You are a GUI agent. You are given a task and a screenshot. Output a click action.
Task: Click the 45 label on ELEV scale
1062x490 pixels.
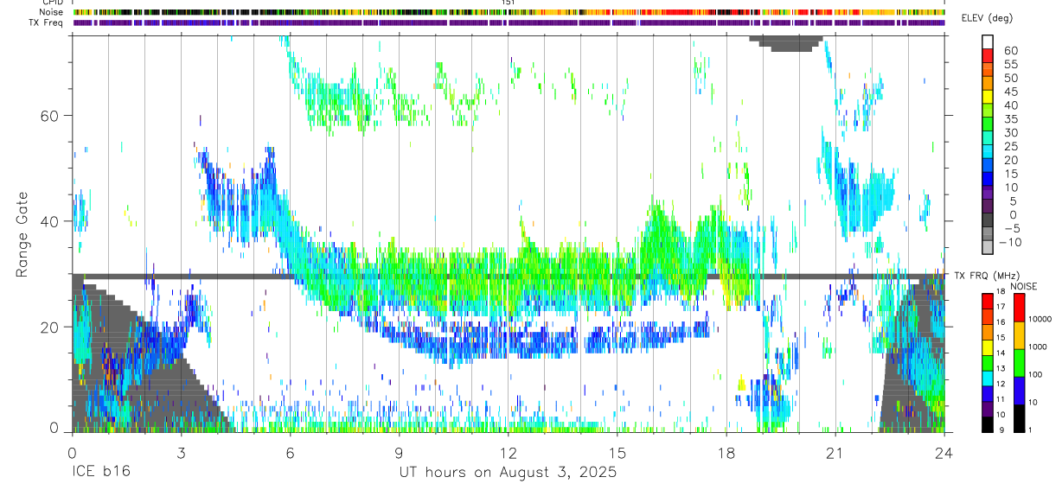(x=1010, y=92)
